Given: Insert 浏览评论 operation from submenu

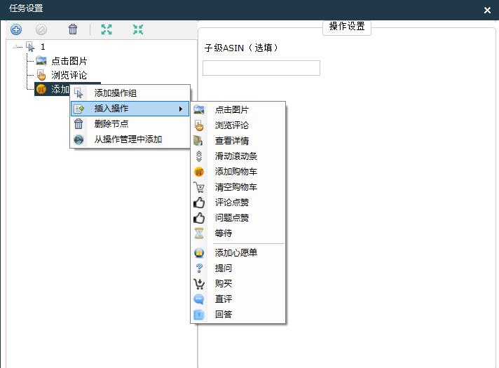Looking at the screenshot, I should (238, 125).
